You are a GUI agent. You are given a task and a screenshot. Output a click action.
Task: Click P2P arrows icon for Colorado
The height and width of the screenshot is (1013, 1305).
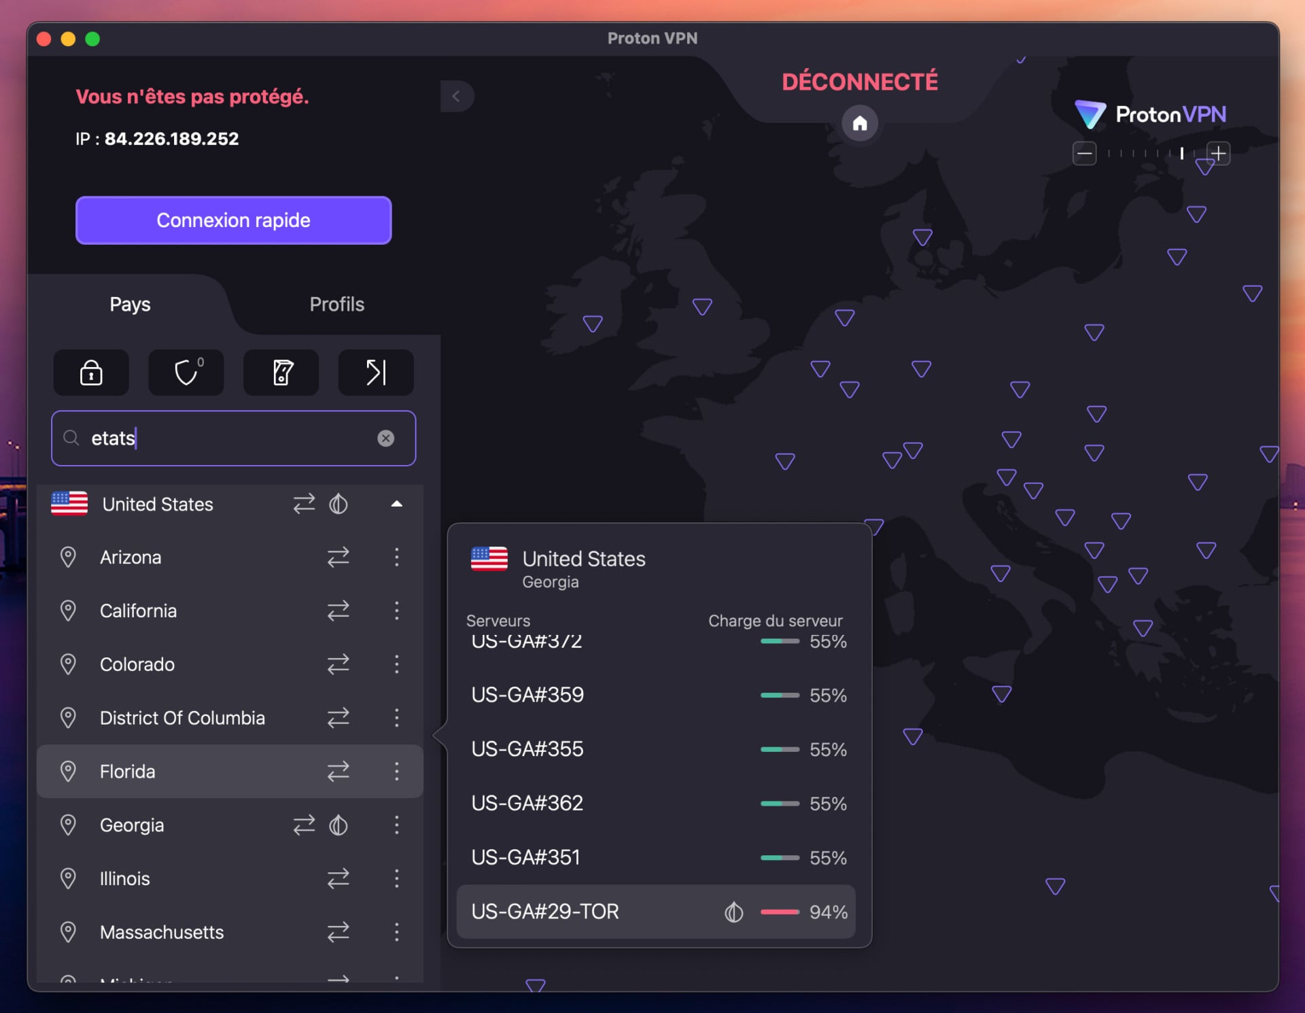pyautogui.click(x=338, y=664)
